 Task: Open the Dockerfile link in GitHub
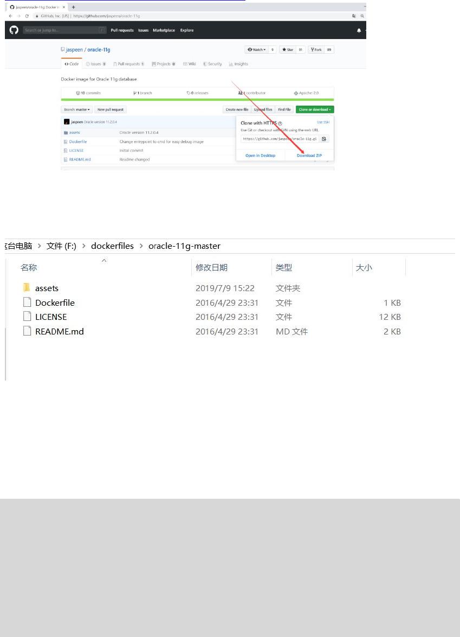tap(78, 142)
